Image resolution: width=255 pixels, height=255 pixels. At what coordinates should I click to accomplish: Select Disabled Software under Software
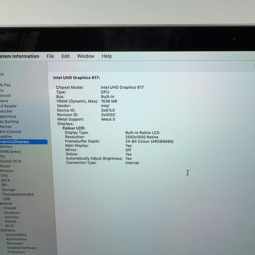click(x=22, y=248)
